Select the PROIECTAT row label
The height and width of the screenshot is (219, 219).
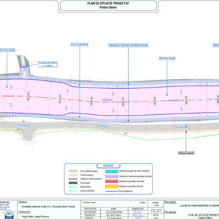[90, 215]
